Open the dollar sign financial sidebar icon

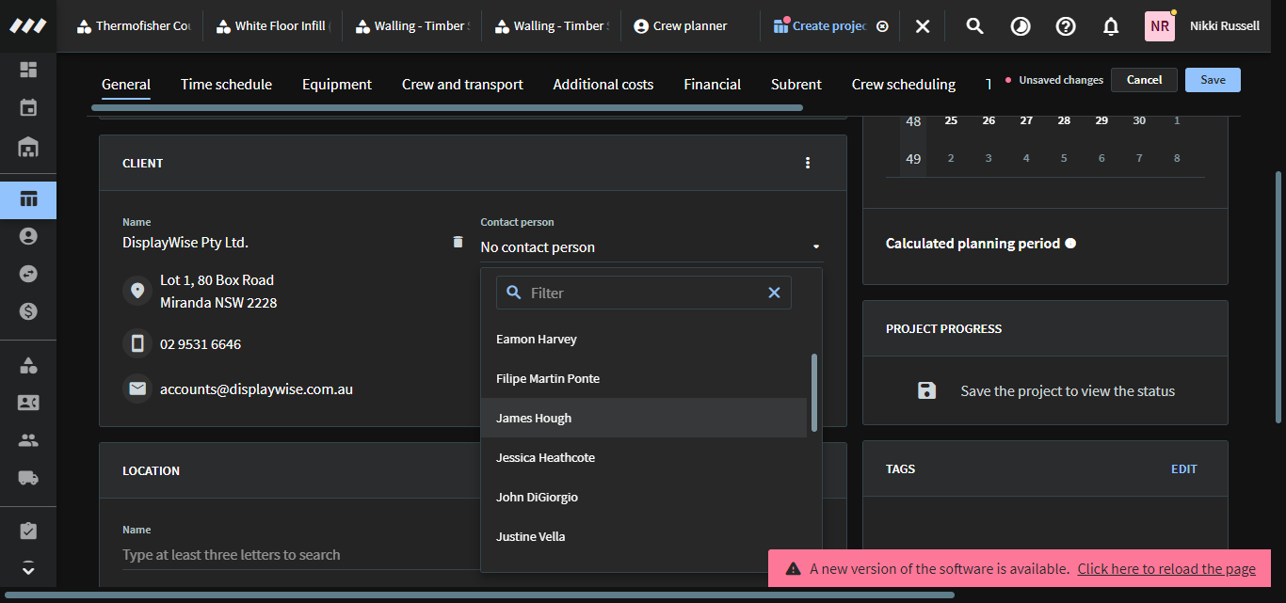[x=28, y=310]
